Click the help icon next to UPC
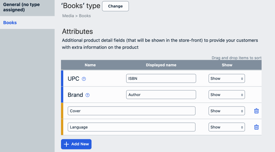 [84, 79]
